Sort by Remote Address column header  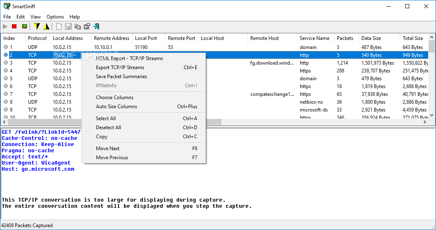tap(112, 38)
